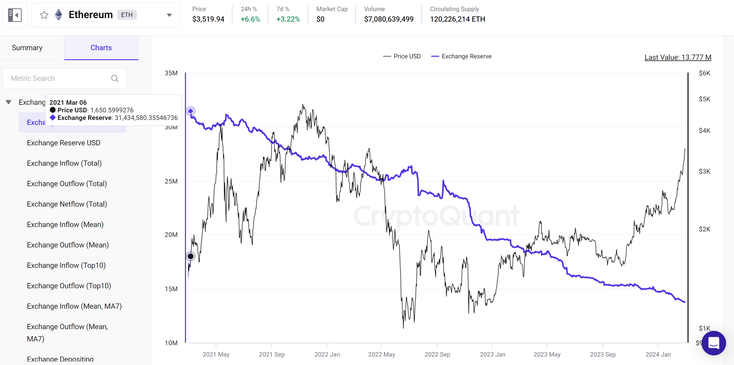Select the Charts tab

click(101, 48)
